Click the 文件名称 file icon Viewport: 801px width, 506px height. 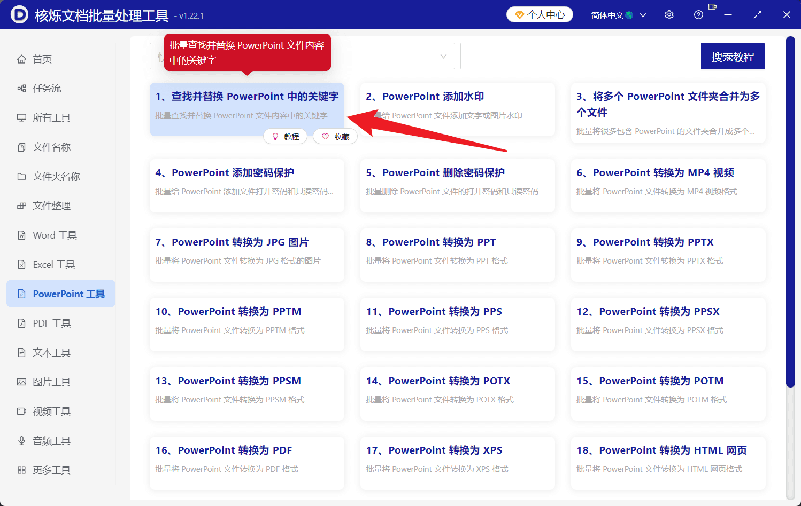21,147
